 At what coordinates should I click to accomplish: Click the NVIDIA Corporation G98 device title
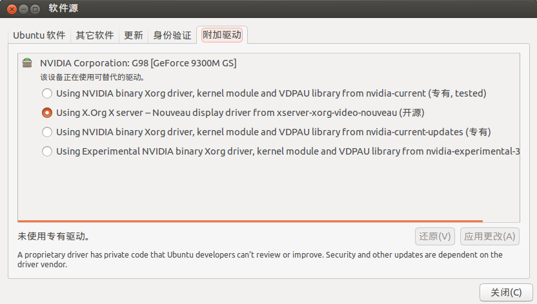click(138, 63)
